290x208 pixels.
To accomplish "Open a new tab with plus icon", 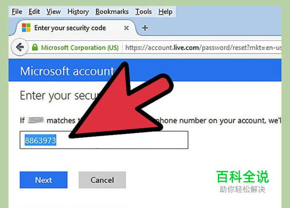I will click(145, 28).
